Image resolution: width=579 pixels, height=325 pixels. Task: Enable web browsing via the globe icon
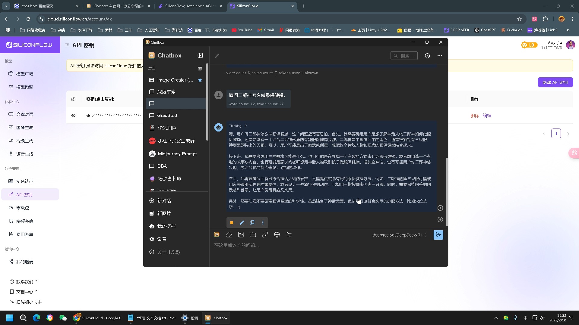[277, 235]
